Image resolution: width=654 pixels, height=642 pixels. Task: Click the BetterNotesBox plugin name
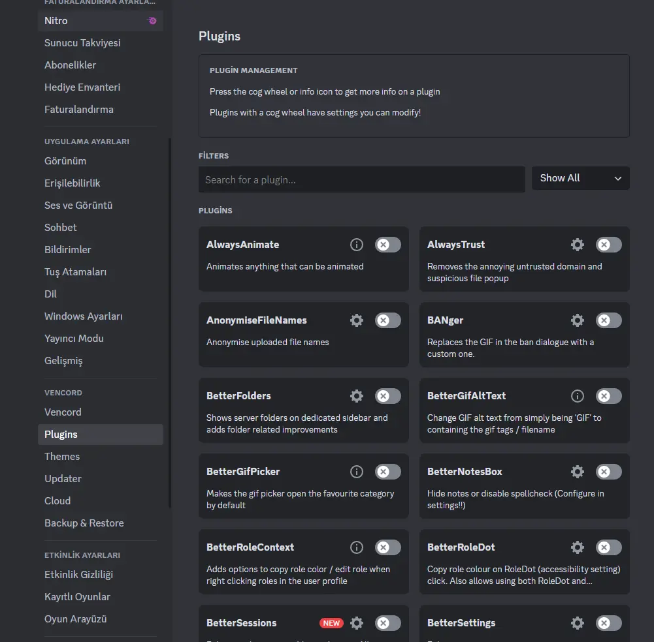click(465, 472)
